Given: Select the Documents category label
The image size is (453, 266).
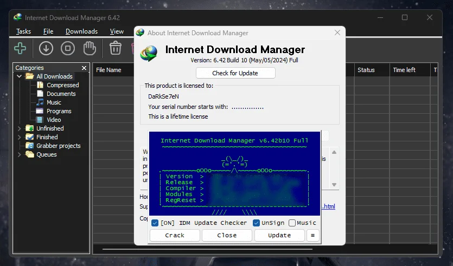Looking at the screenshot, I should [x=61, y=94].
